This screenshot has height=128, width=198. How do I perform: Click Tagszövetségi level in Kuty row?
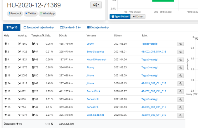click(149, 60)
